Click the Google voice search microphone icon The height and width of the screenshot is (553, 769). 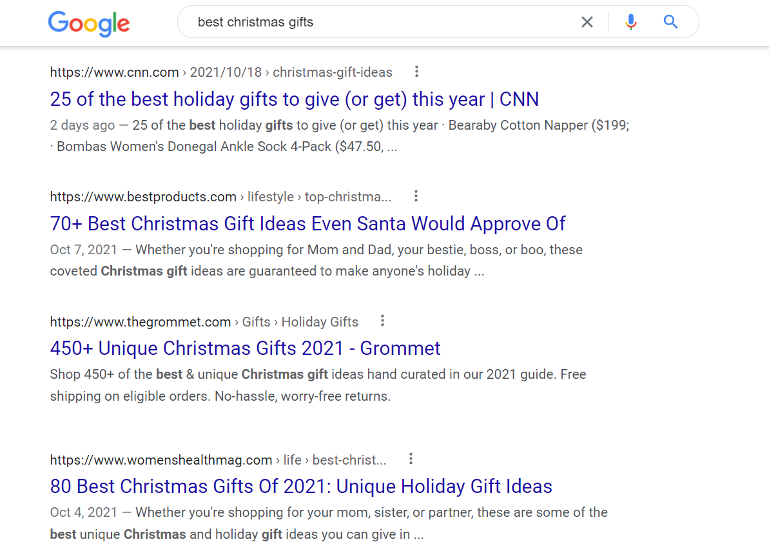pos(630,22)
